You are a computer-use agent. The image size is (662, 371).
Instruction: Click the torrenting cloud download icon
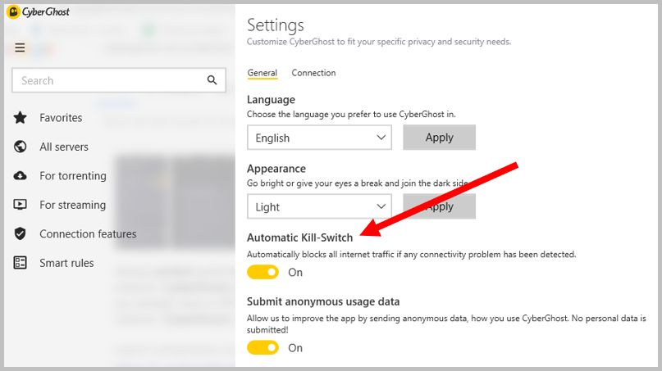tap(20, 176)
